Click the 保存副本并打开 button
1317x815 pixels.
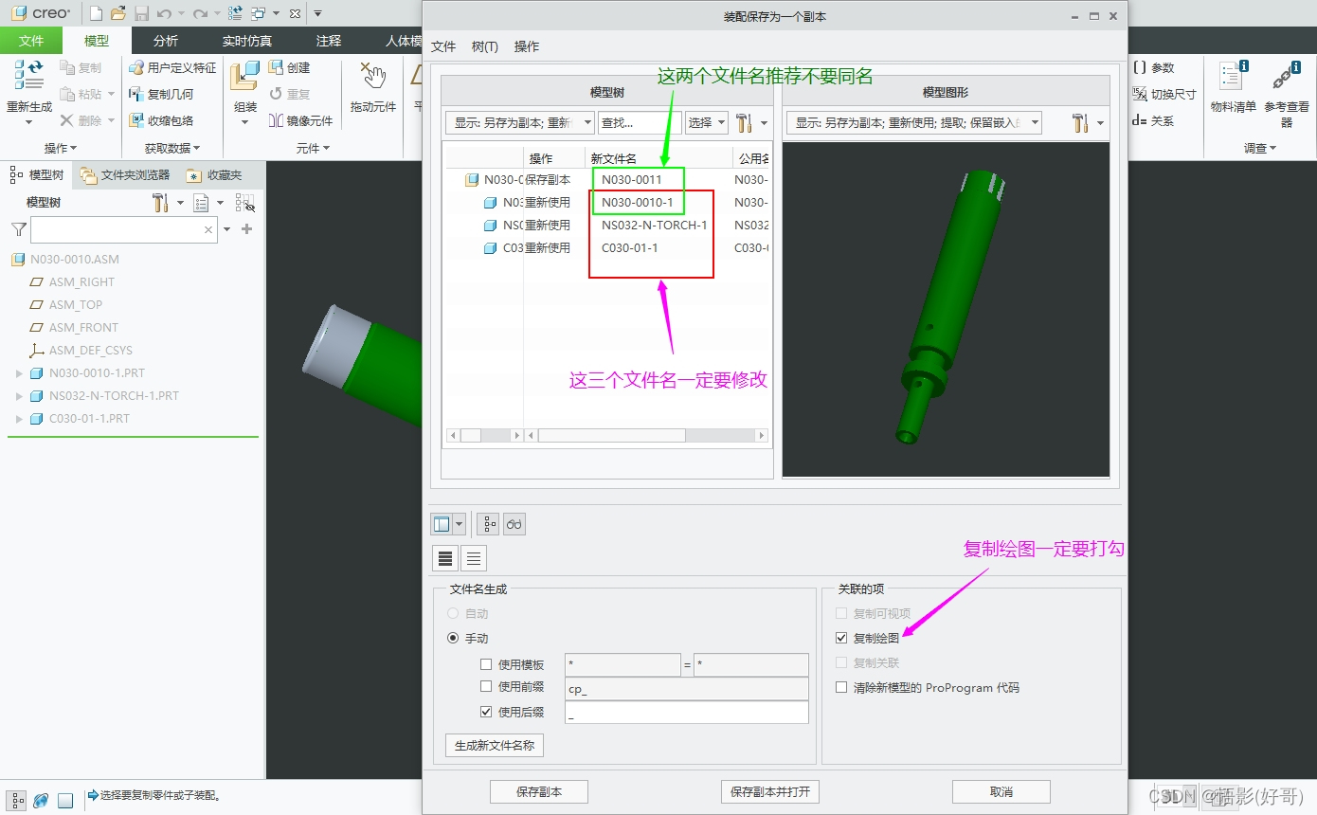[769, 791]
